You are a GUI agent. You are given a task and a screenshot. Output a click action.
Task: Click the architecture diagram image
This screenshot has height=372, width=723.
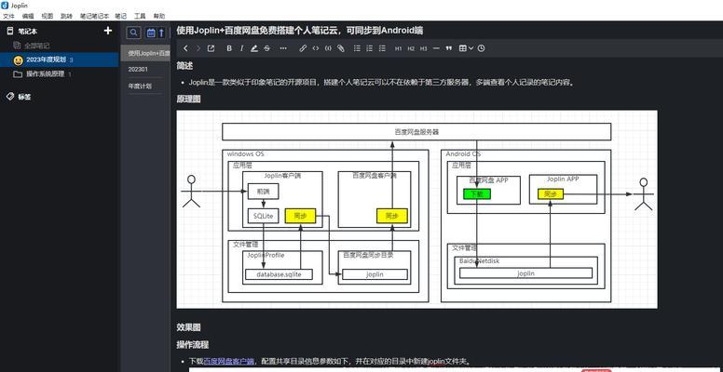coord(416,209)
